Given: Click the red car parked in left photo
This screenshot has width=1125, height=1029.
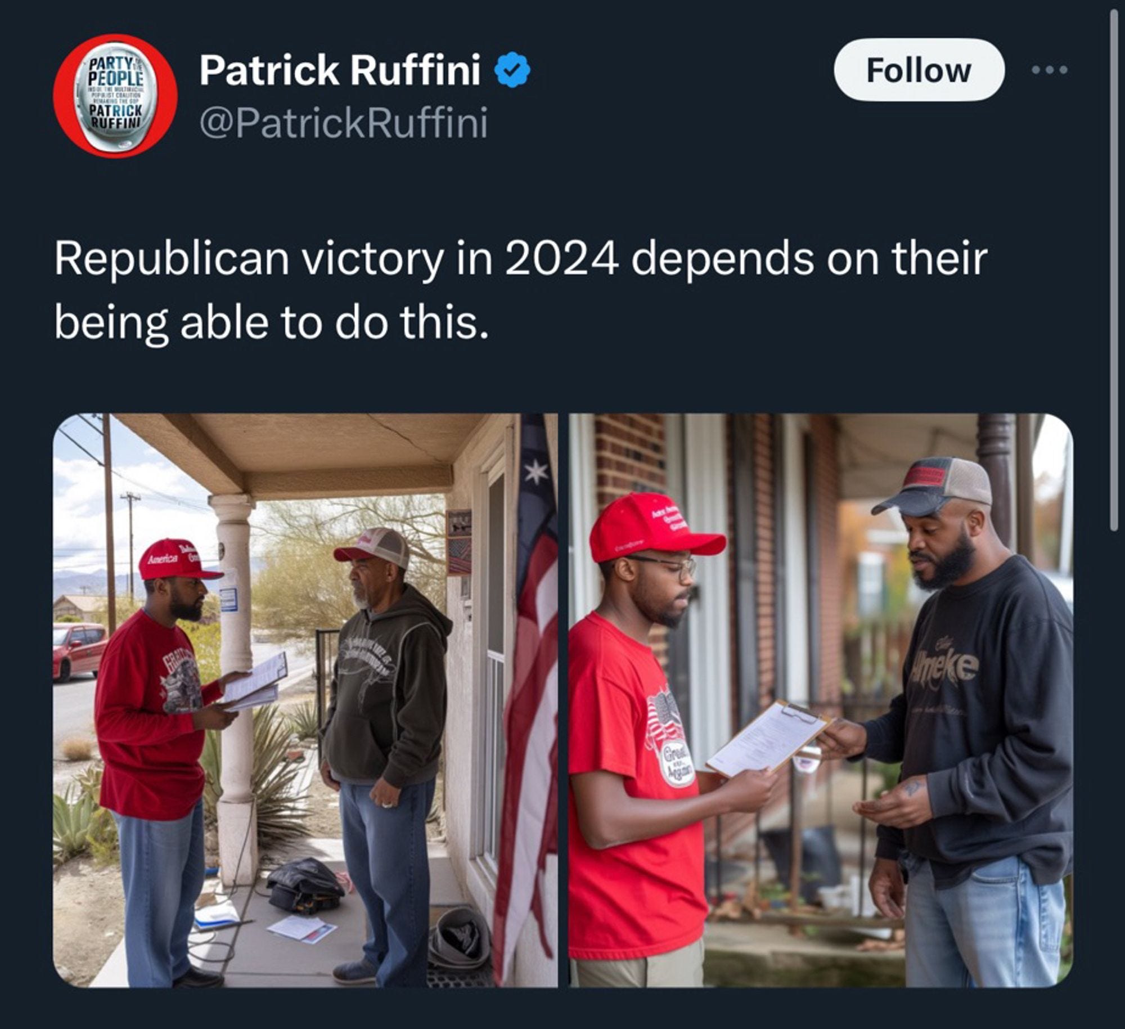Looking at the screenshot, I should (x=79, y=651).
